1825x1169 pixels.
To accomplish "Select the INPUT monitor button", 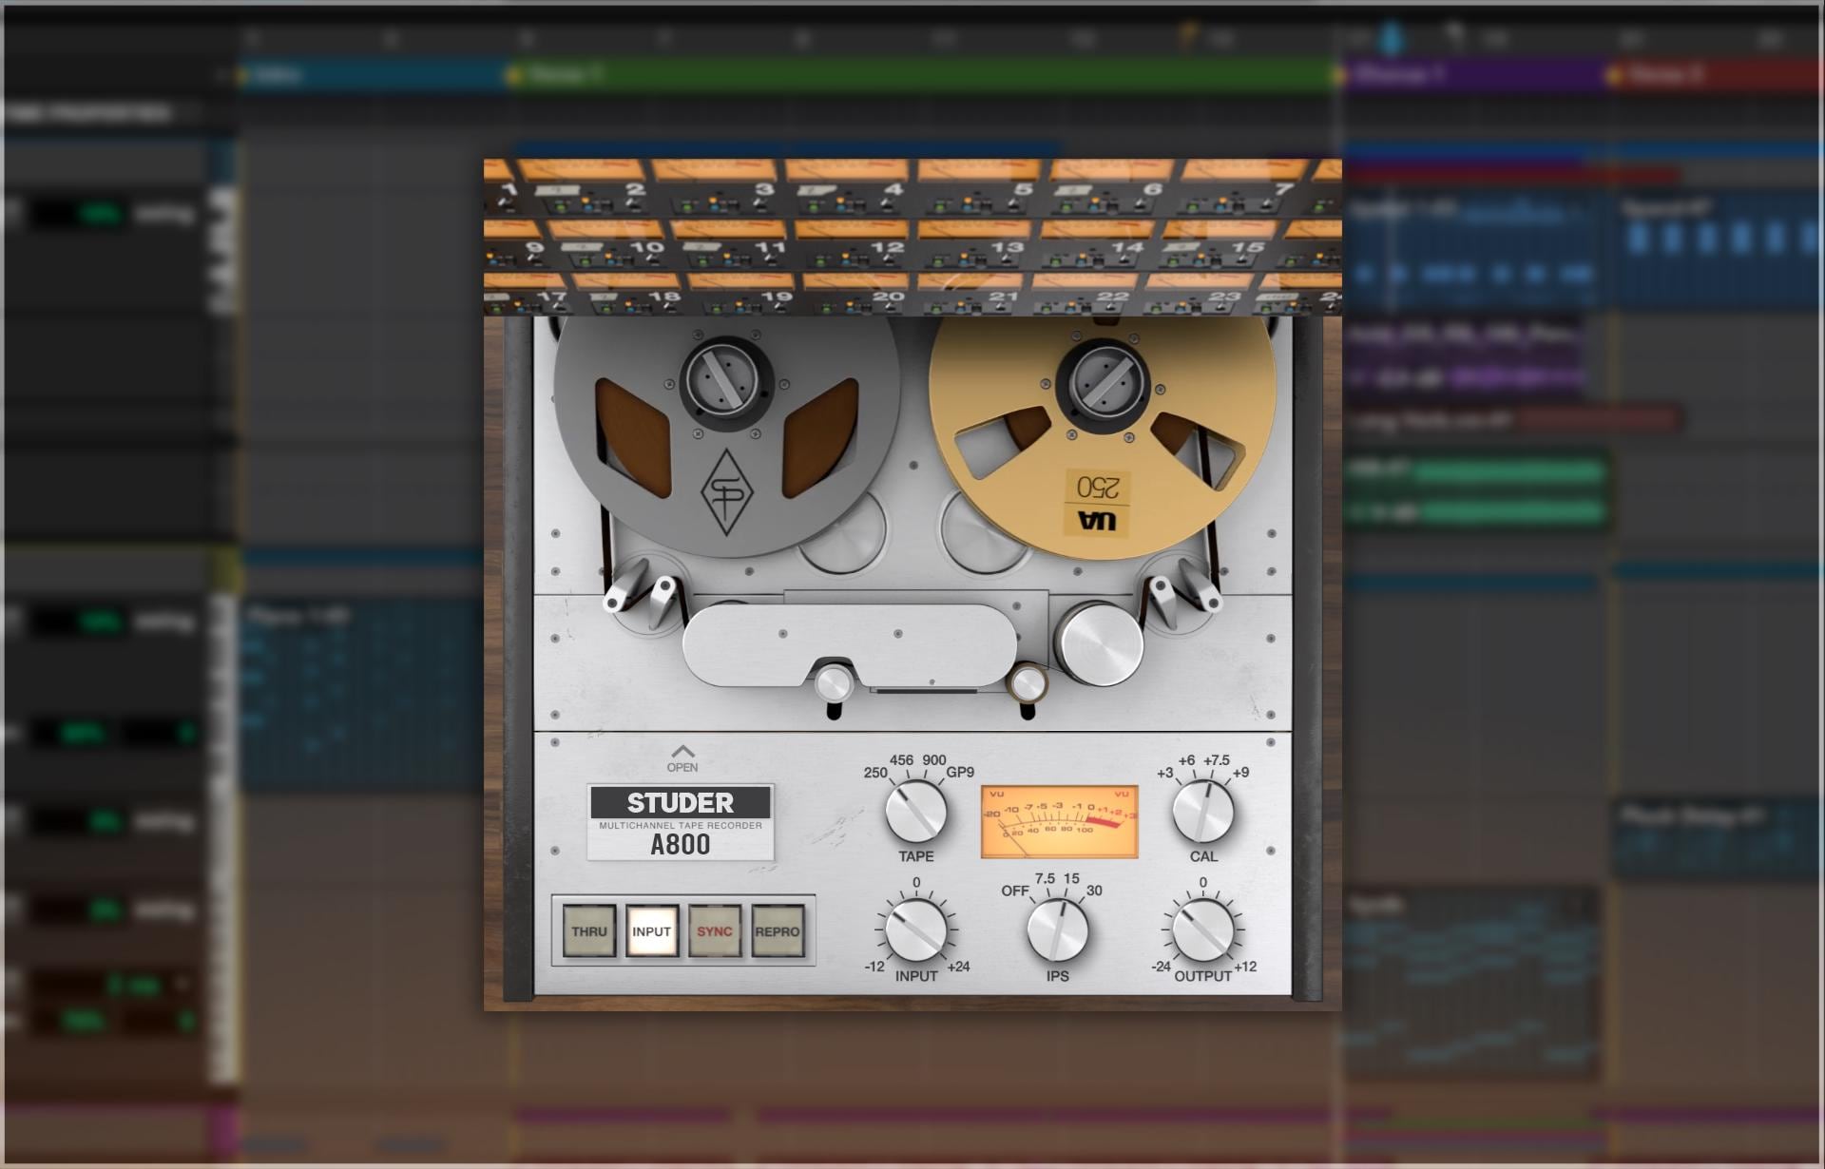I will [652, 931].
